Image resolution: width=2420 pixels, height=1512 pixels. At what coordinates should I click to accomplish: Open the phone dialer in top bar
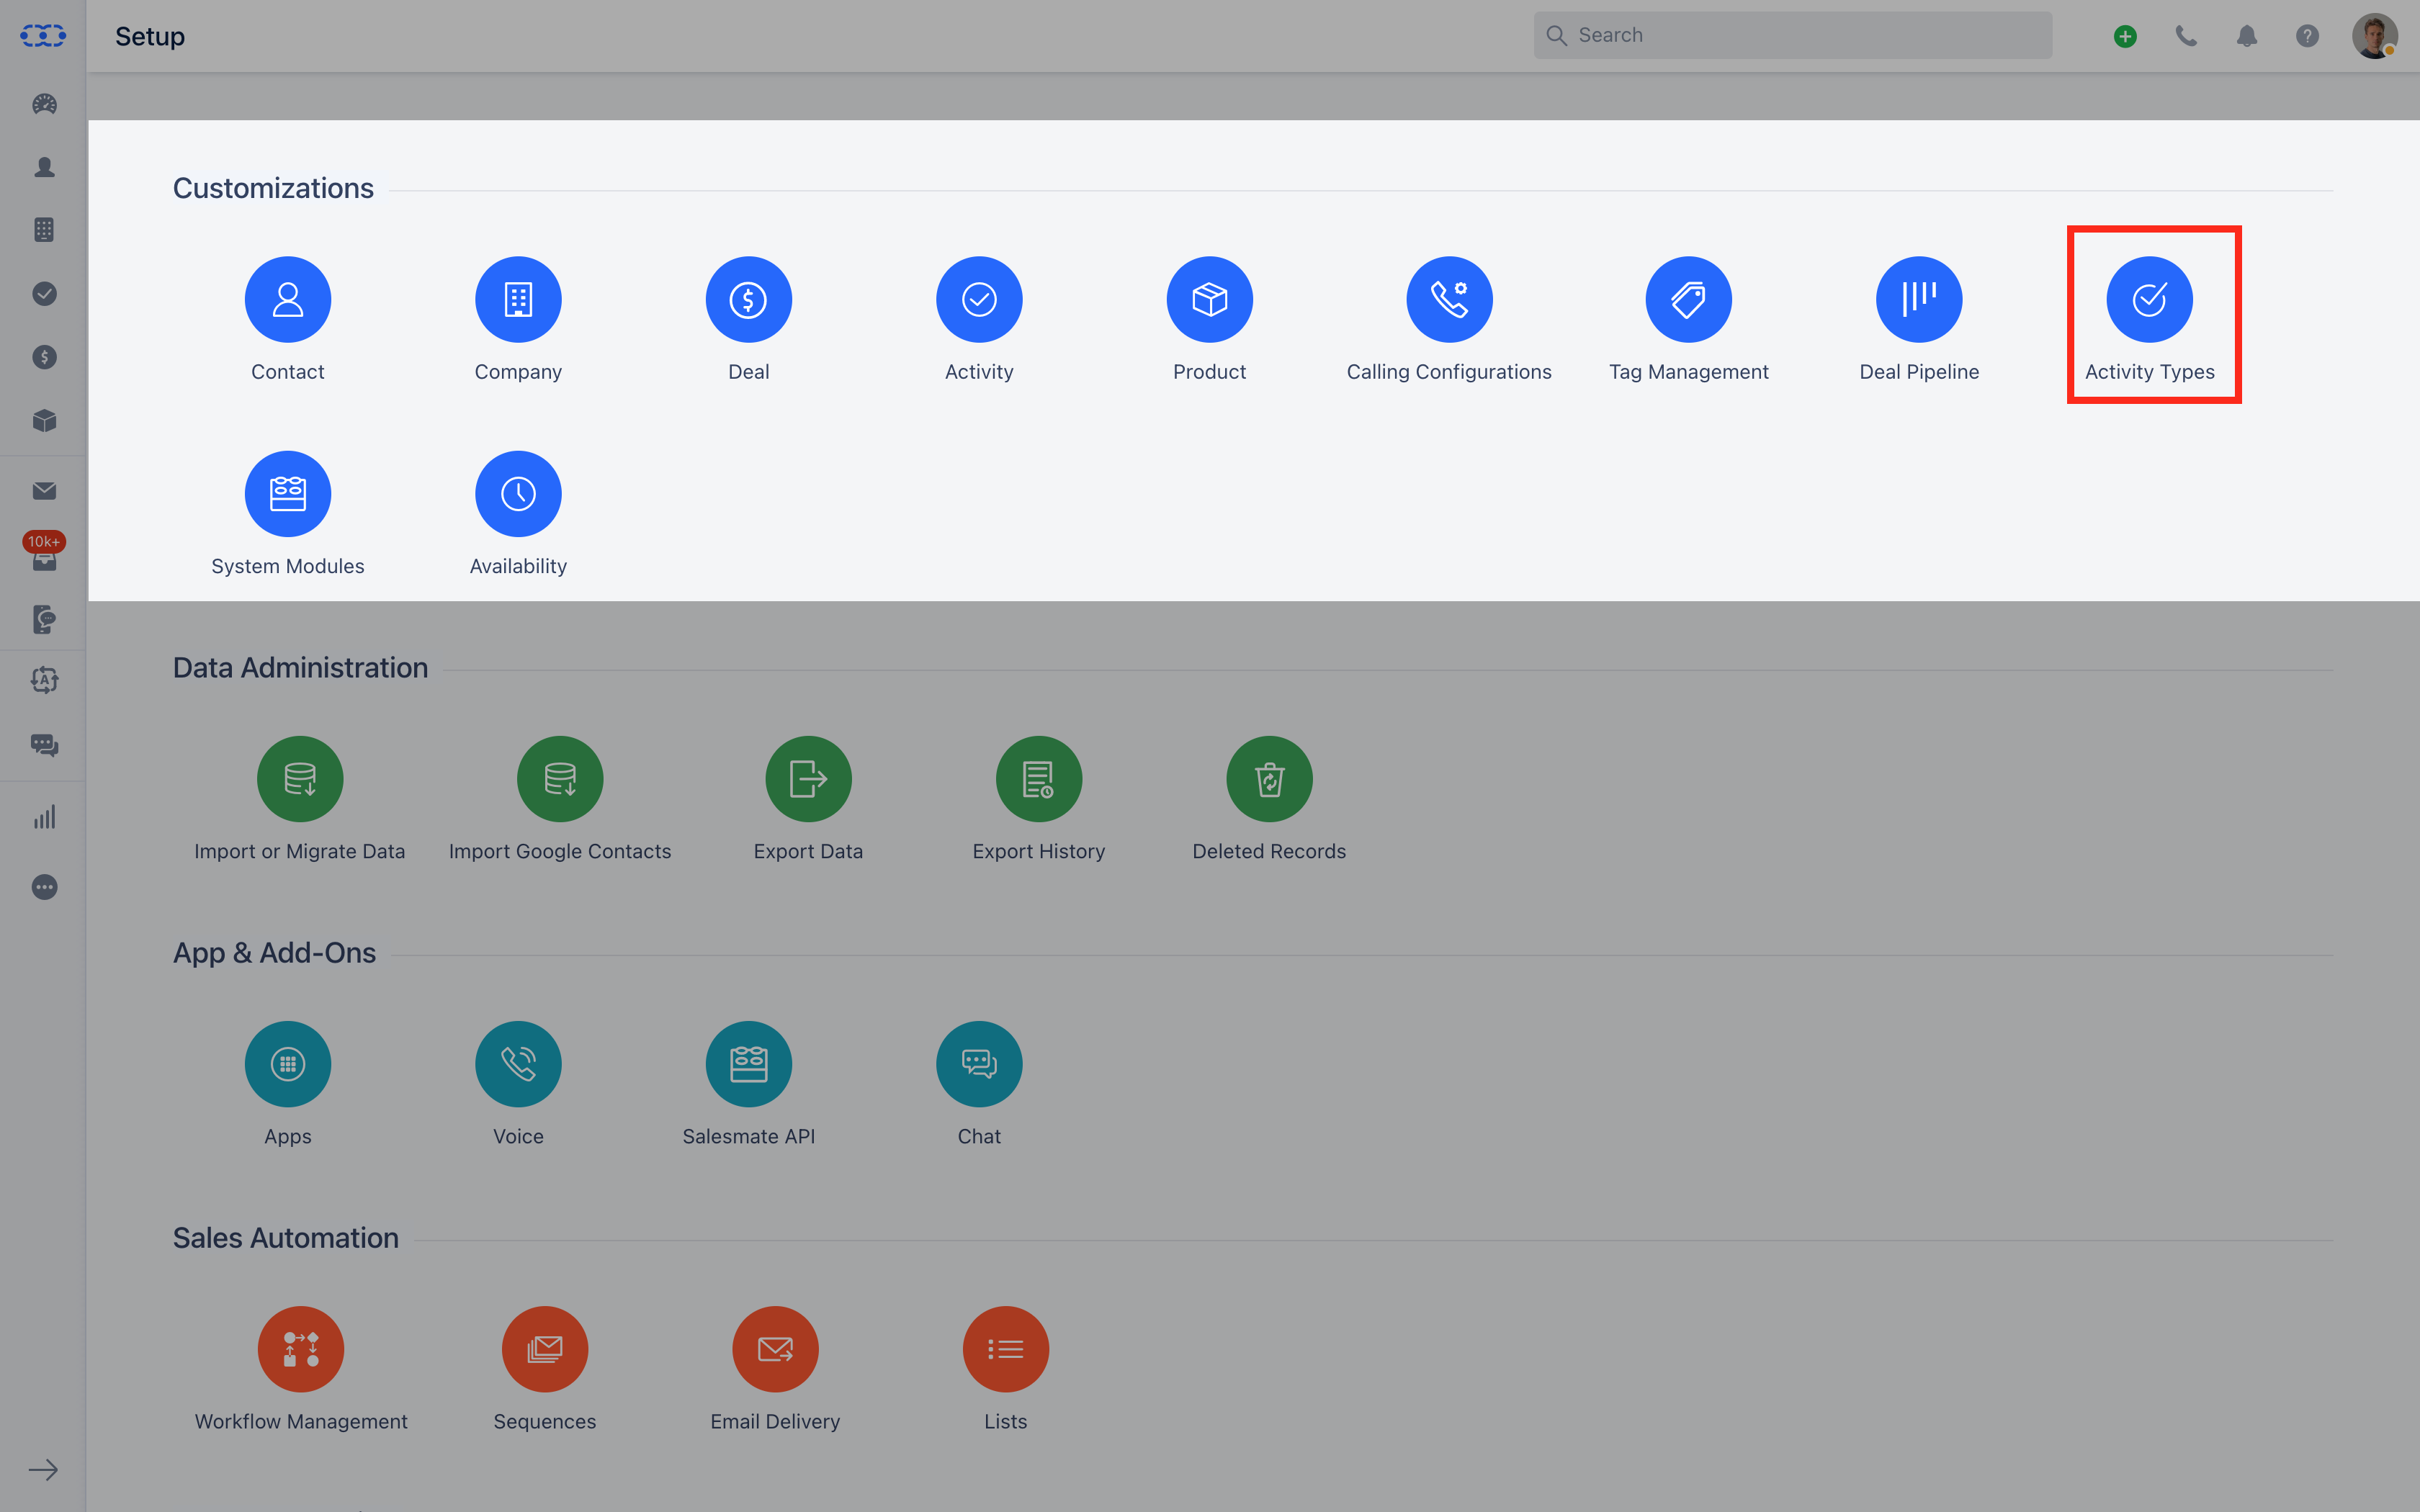(x=2186, y=36)
